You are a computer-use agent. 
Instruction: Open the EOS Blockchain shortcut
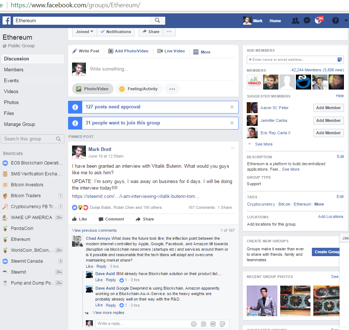coord(33,163)
